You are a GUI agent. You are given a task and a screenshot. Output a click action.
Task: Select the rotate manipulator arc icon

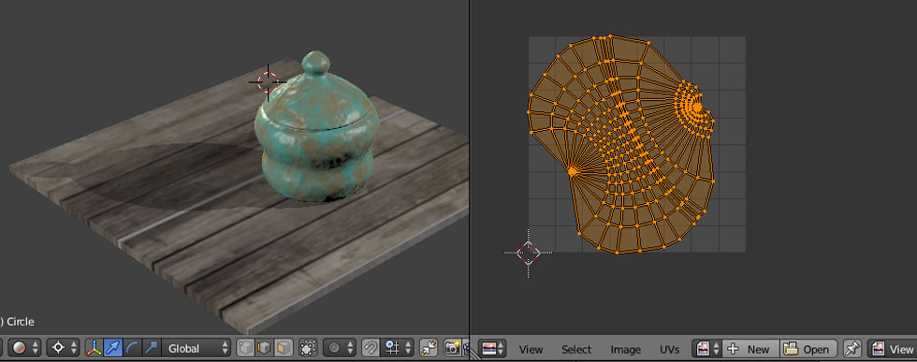(132, 349)
